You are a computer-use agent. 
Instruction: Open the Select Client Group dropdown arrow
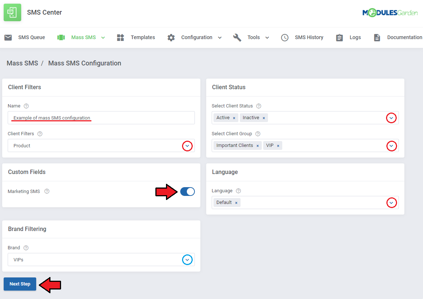[392, 146]
